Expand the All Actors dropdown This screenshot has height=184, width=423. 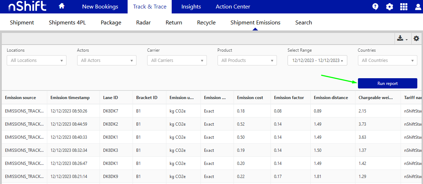[x=107, y=61]
